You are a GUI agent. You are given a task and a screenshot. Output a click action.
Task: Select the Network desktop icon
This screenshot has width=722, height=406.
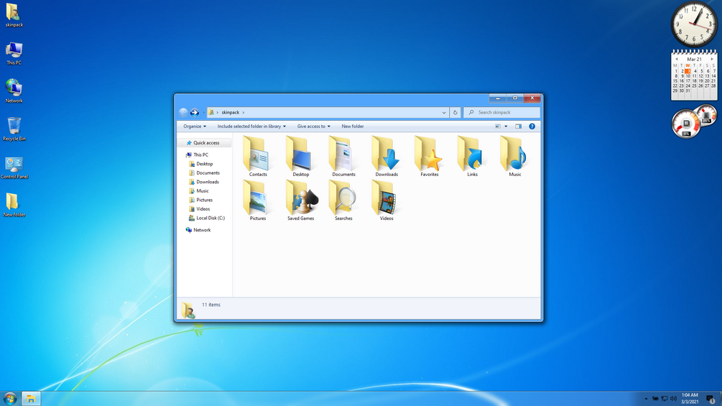[x=14, y=91]
